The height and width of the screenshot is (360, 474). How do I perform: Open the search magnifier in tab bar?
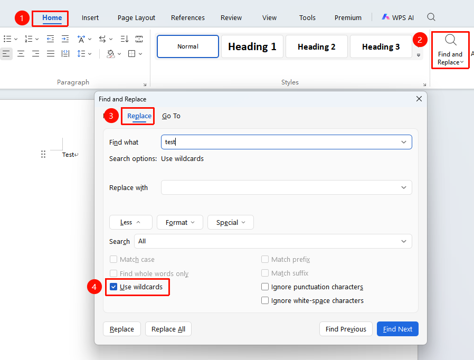(x=431, y=17)
